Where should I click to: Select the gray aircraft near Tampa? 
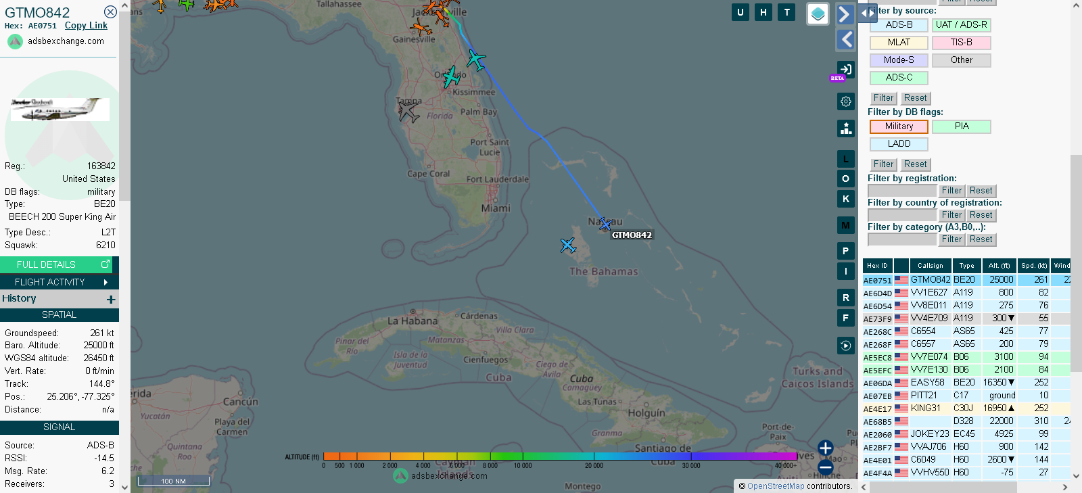[408, 112]
